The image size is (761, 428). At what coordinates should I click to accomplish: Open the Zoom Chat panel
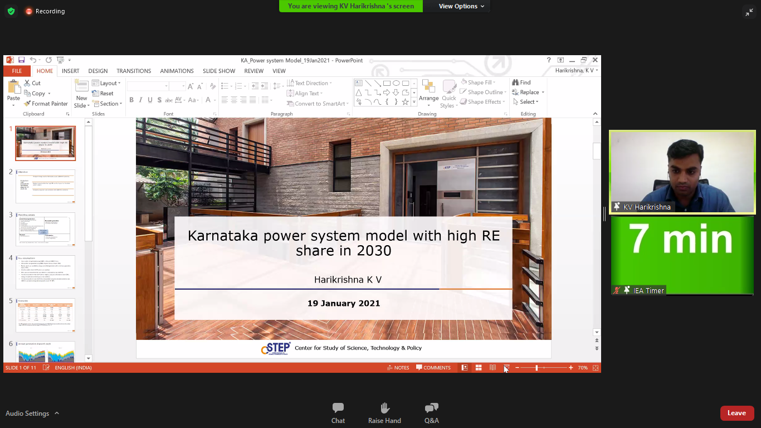coord(338,413)
